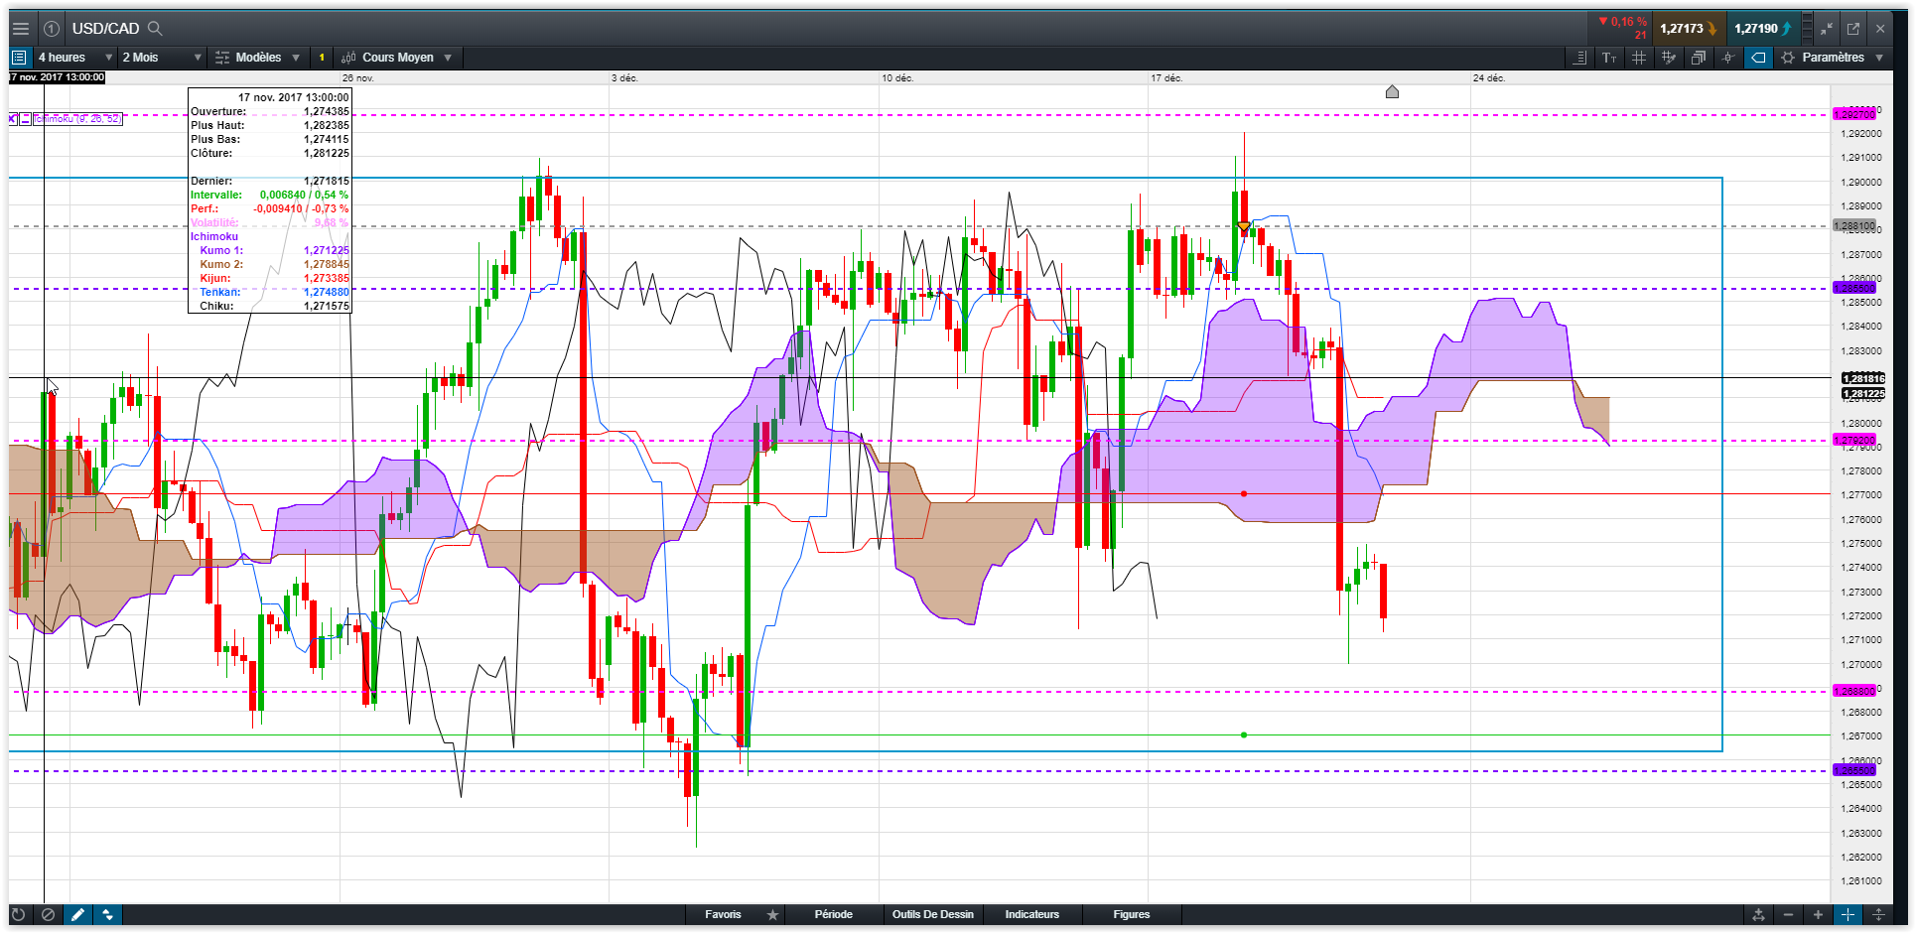Image resolution: width=1916 pixels, height=933 pixels.
Task: Minimize the Ichimoku indicator legend
Action: (25, 119)
